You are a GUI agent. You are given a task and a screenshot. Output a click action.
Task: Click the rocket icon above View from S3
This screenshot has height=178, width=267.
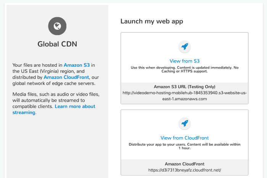[x=185, y=47]
